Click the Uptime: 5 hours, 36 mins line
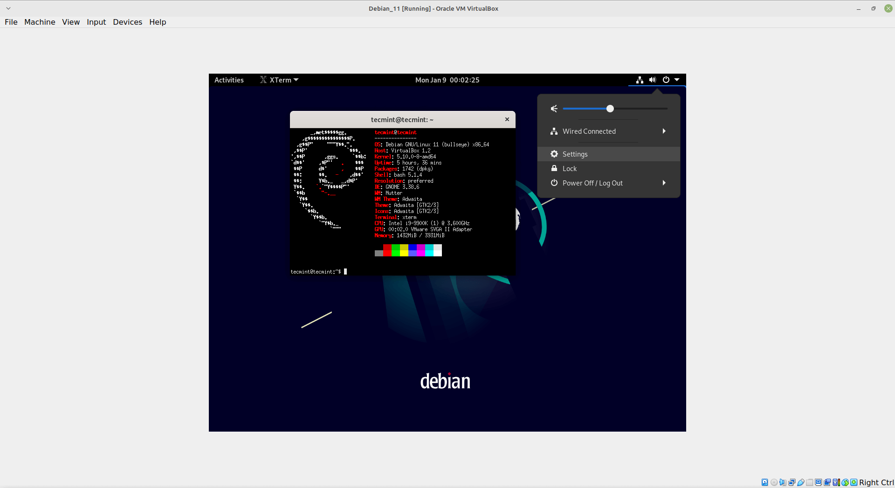Image resolution: width=895 pixels, height=488 pixels. pos(408,163)
